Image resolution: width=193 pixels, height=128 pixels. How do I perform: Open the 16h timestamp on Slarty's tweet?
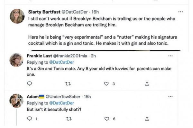(x=95, y=12)
